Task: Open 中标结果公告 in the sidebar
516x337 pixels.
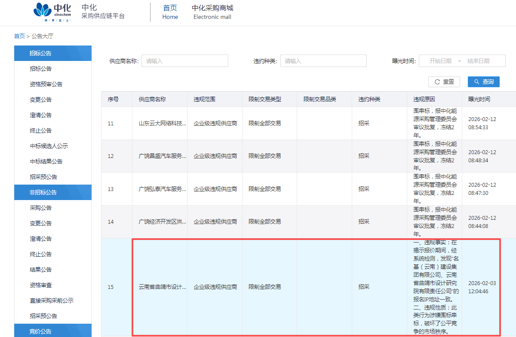Action: [x=46, y=161]
